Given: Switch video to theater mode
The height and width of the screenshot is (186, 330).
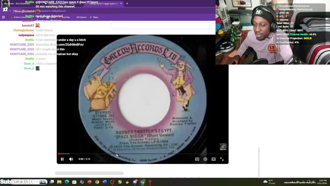Looking at the screenshot, I should coord(213,159).
